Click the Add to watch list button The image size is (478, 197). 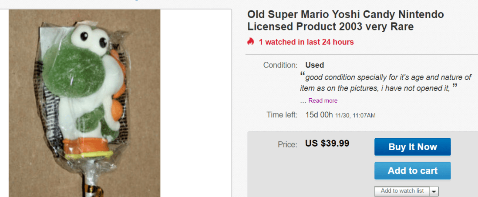[x=402, y=191]
